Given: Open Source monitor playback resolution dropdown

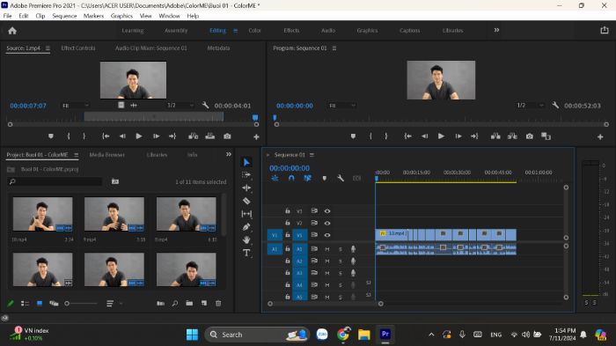Looking at the screenshot, I should (180, 106).
